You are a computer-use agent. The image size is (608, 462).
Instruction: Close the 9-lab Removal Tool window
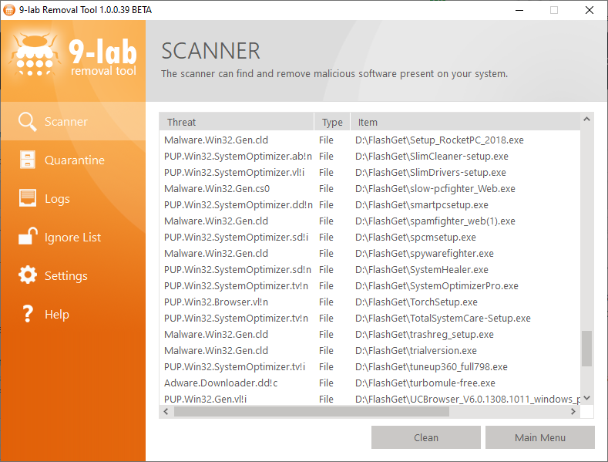click(589, 10)
